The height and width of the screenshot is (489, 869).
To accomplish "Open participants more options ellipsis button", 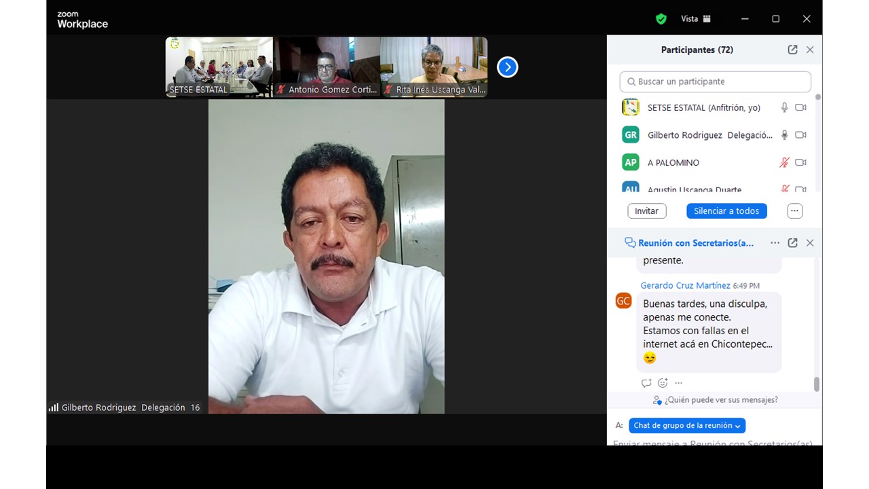I will click(x=794, y=211).
